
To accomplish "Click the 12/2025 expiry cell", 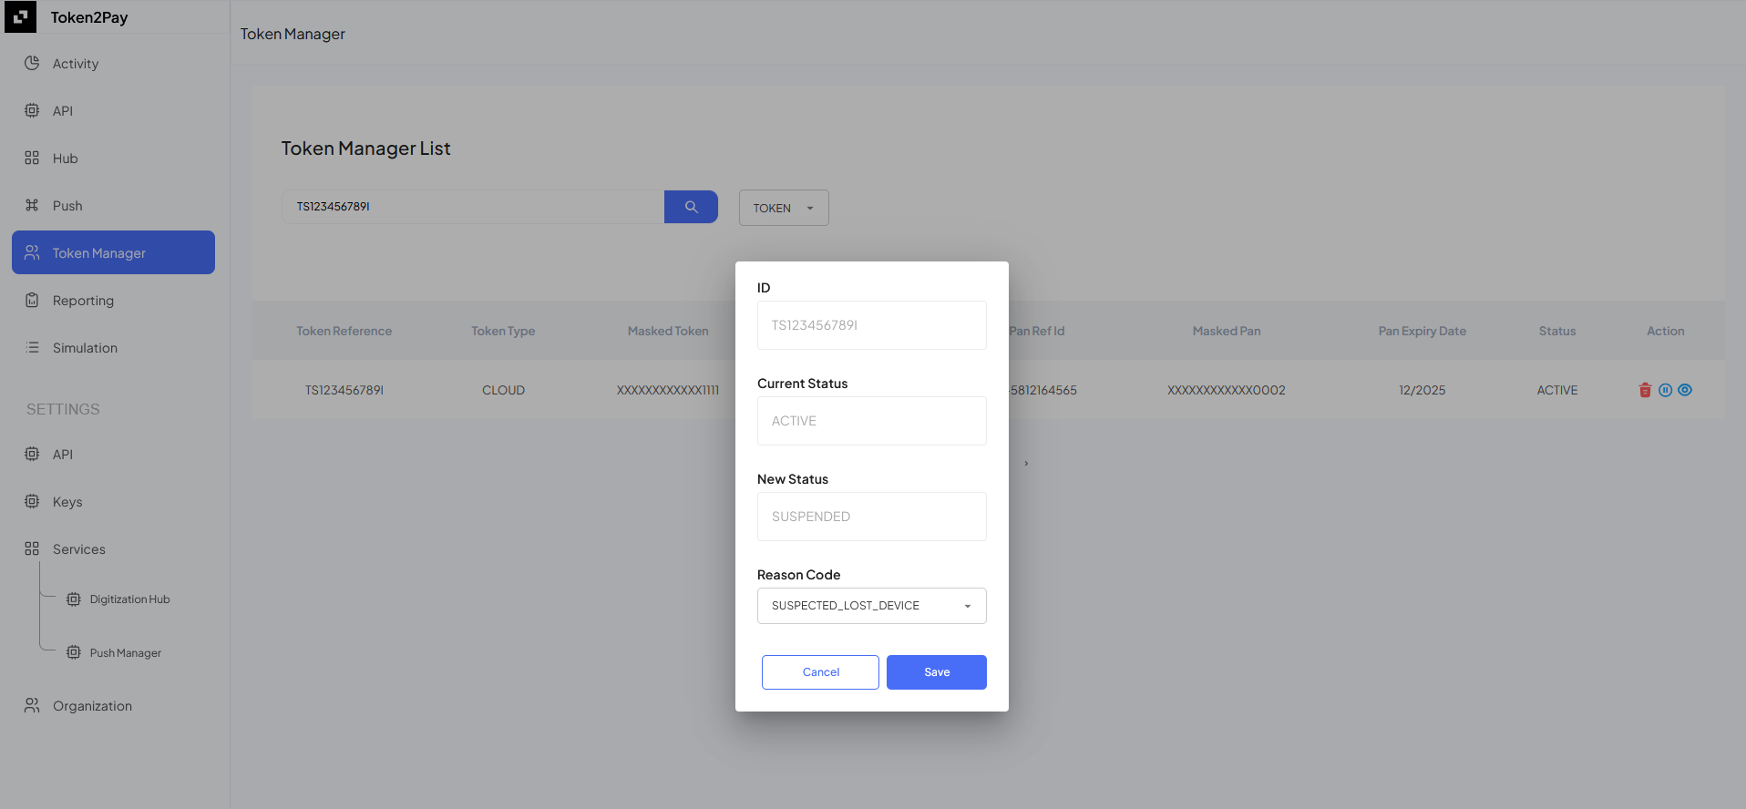I will [1422, 390].
